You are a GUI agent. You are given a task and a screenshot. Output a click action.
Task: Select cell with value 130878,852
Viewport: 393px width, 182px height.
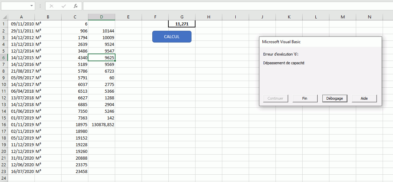pos(101,124)
